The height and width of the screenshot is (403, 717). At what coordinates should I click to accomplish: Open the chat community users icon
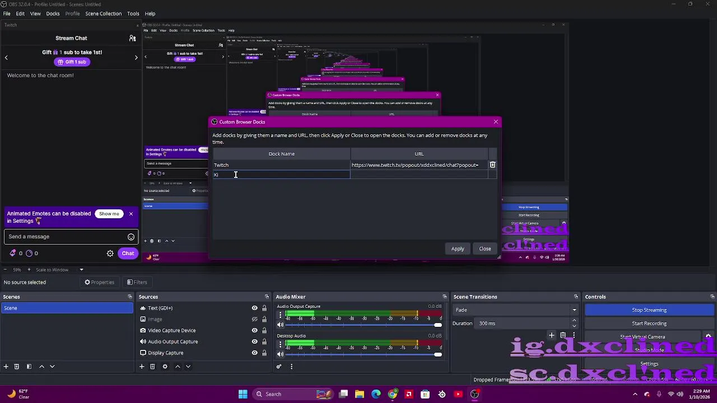tap(132, 38)
